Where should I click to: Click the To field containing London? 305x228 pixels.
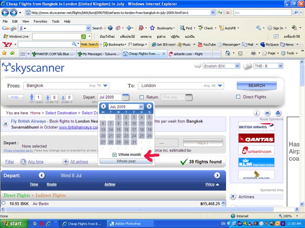point(181,86)
